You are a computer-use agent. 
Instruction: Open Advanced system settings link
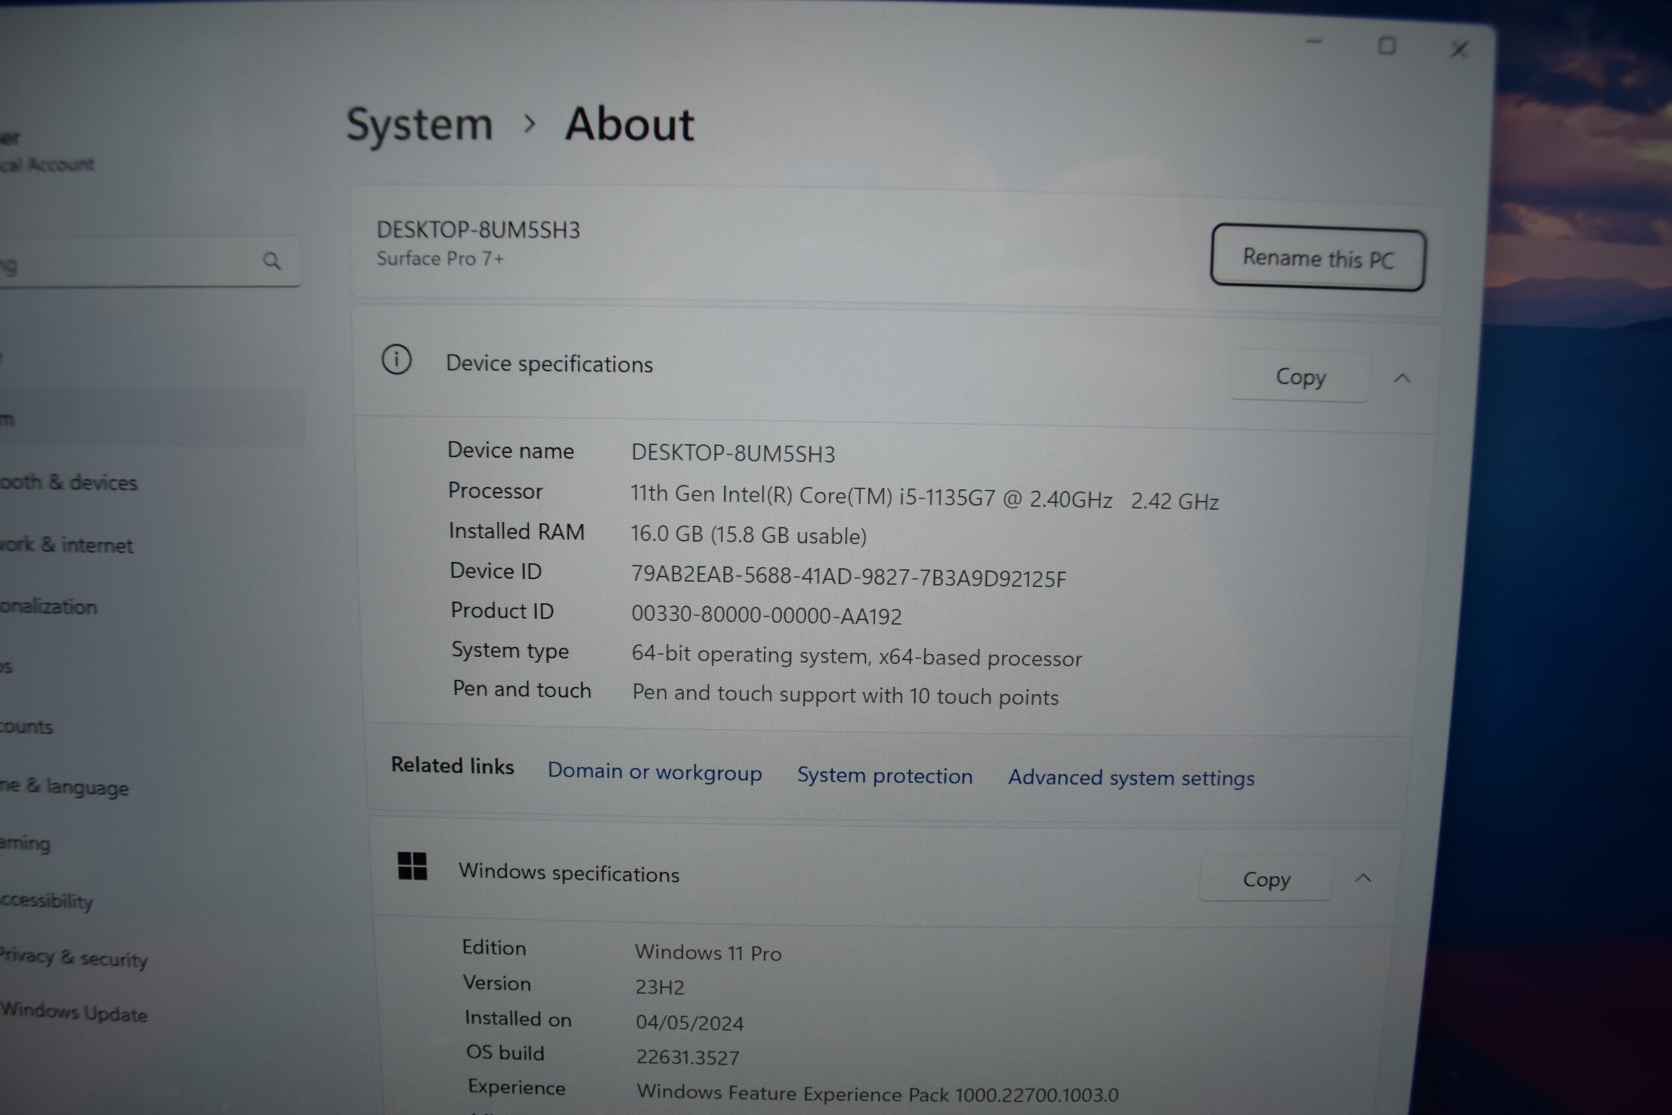[x=1131, y=778]
